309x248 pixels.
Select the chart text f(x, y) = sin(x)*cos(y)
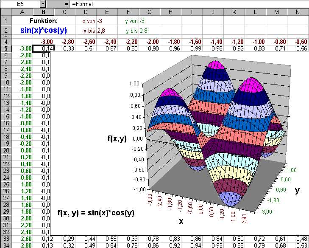tap(95, 212)
